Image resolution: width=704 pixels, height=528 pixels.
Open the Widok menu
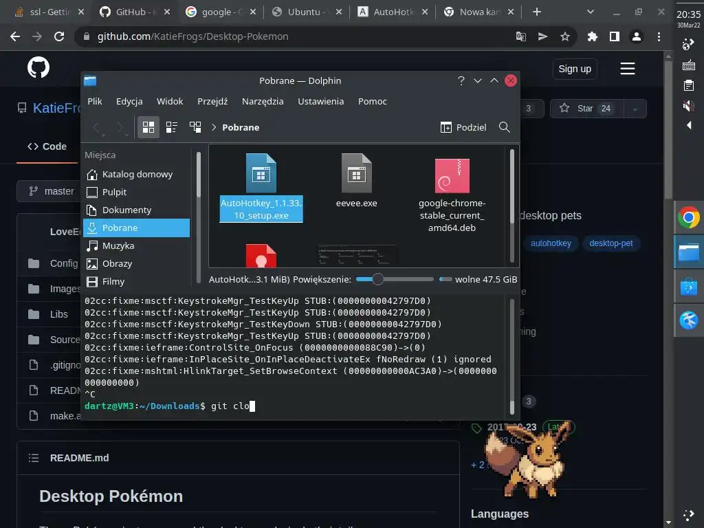coord(170,102)
